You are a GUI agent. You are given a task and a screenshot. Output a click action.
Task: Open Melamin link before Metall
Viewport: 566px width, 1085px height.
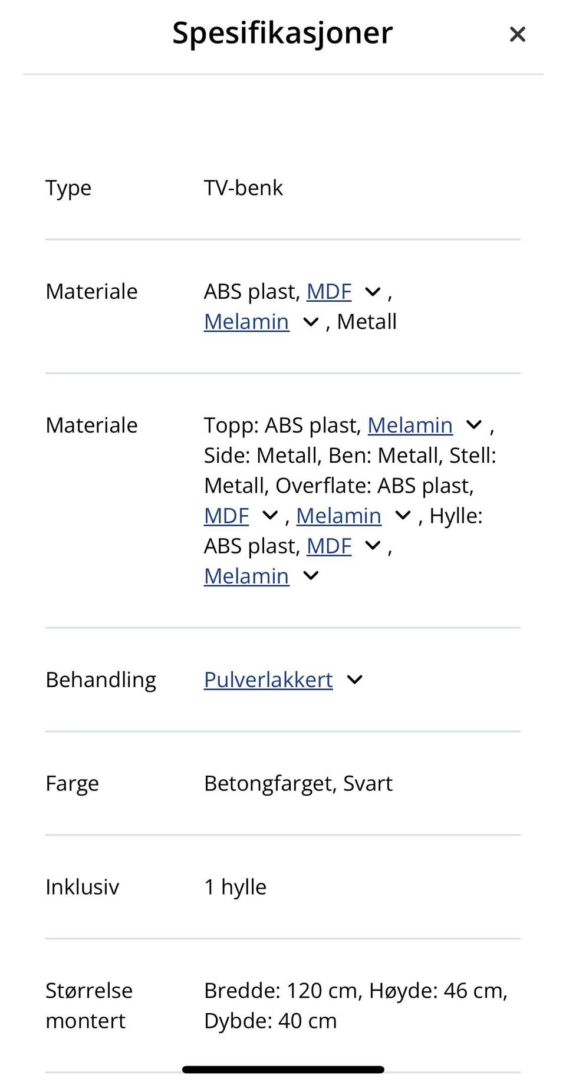(246, 322)
